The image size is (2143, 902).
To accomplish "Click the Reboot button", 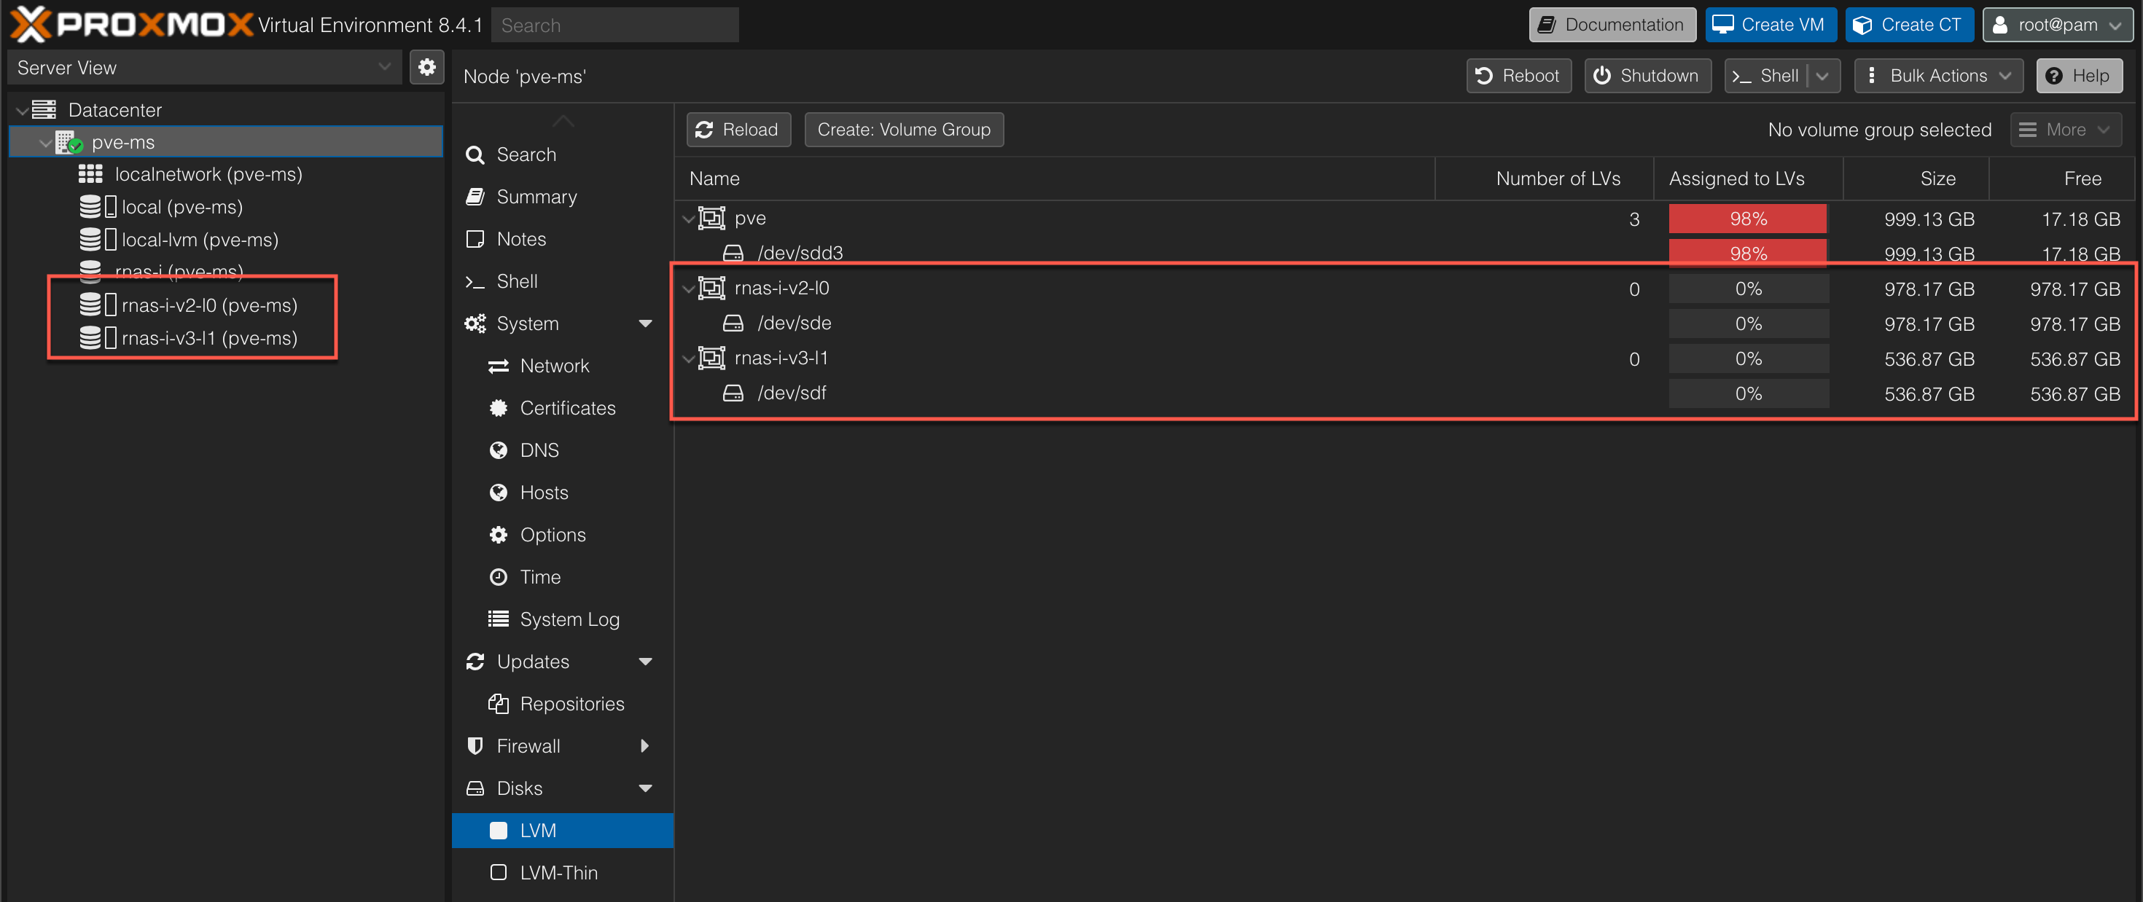I will click(1518, 76).
